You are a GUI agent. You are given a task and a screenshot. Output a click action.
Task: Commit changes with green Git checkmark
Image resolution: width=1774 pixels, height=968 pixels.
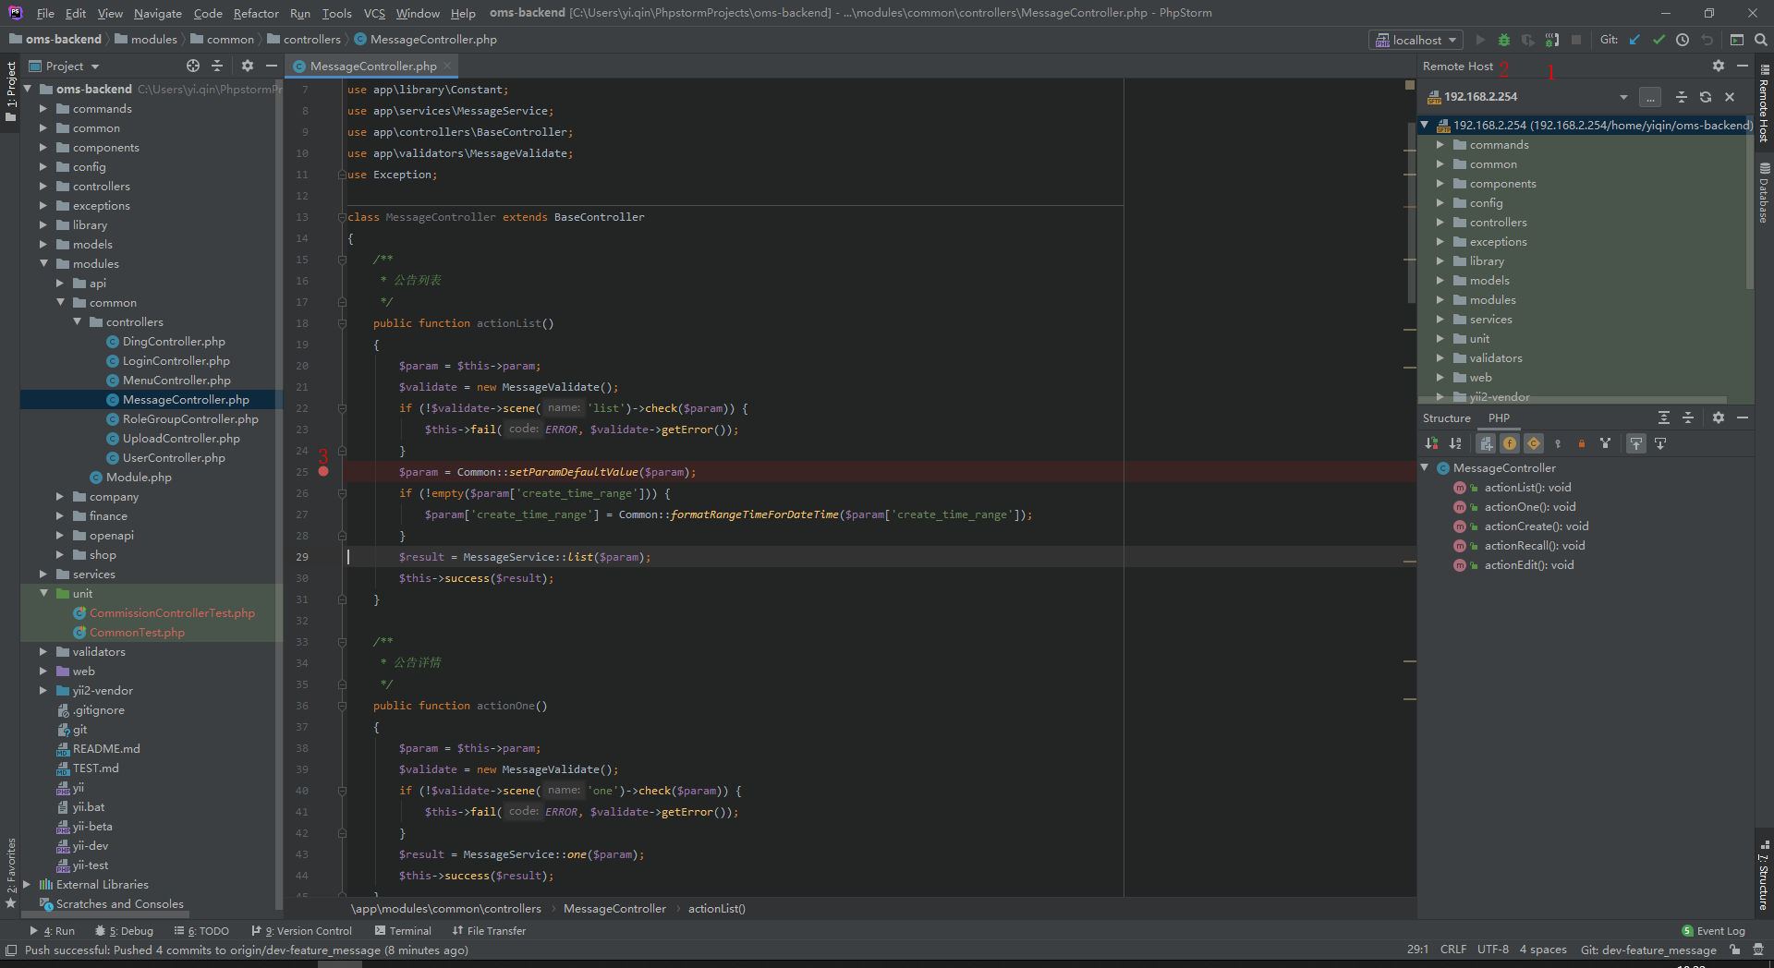tap(1659, 40)
